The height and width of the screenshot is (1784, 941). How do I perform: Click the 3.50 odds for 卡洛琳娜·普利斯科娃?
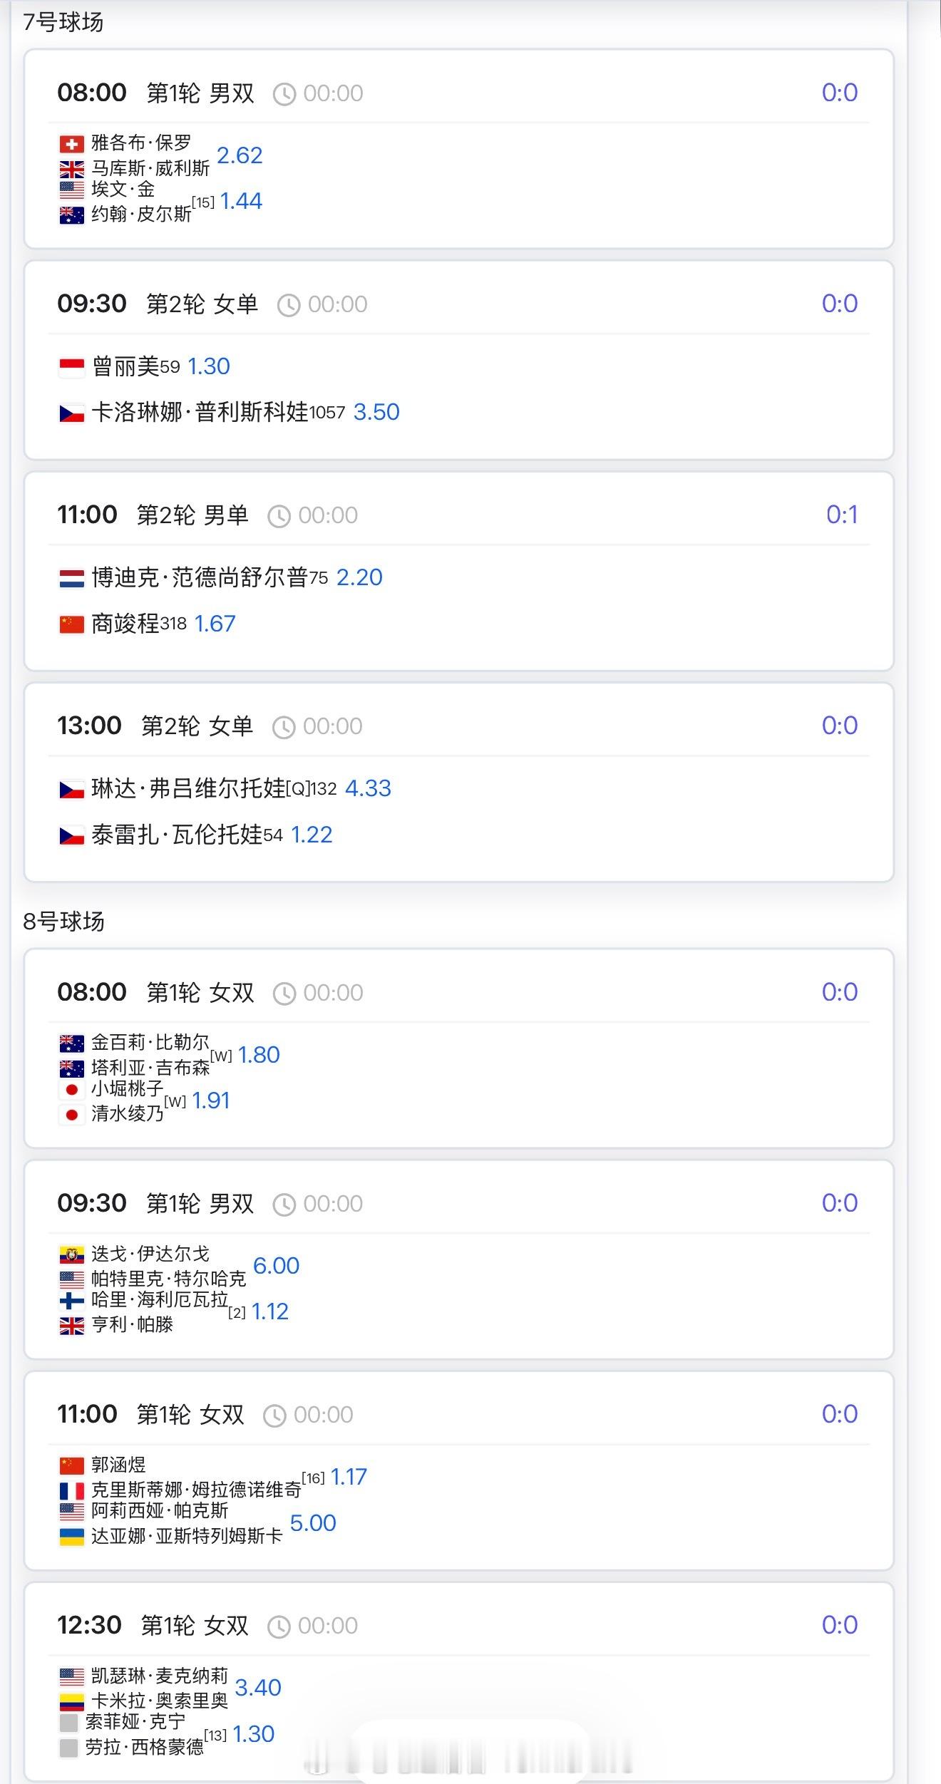[376, 412]
